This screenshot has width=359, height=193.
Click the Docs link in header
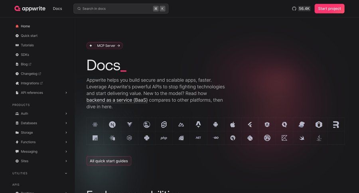57,9
